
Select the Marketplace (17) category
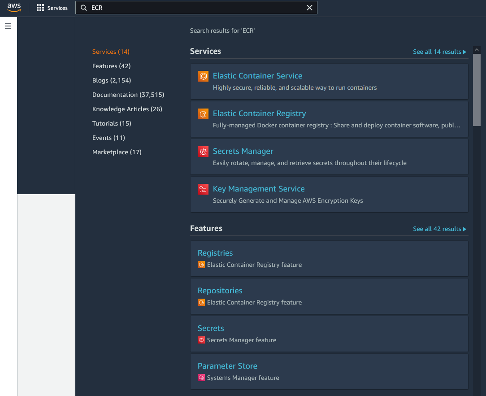click(x=117, y=152)
